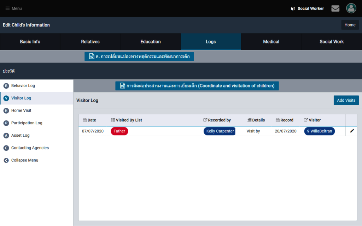Download Coordinate and visitation Word document

(x=197, y=86)
